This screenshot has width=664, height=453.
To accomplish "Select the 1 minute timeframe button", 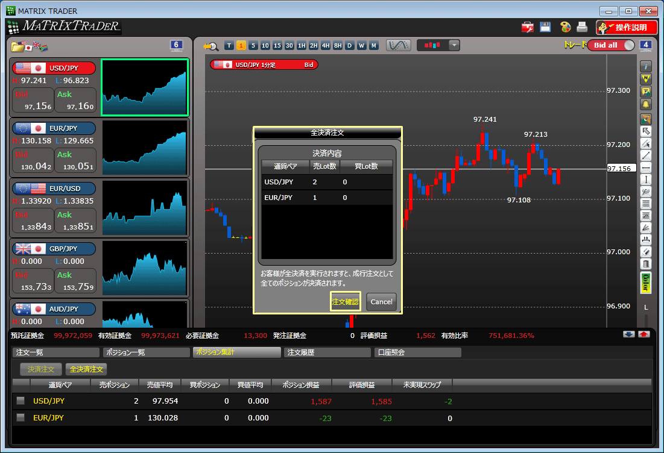I will [x=241, y=45].
